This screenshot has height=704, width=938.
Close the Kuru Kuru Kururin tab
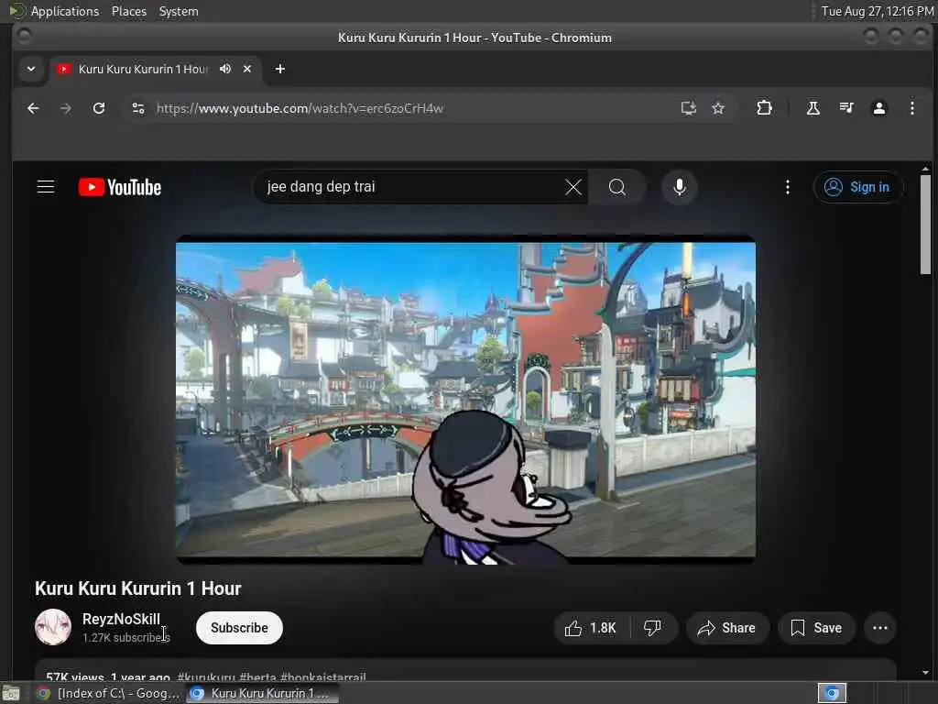(247, 69)
